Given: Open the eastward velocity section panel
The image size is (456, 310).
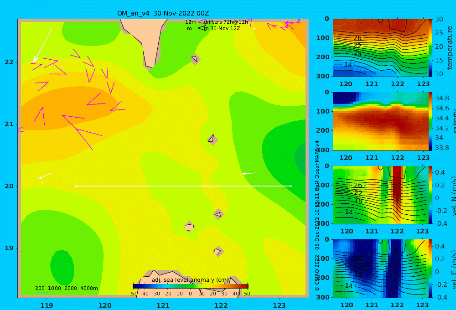Looking at the screenshot, I should point(380,269).
